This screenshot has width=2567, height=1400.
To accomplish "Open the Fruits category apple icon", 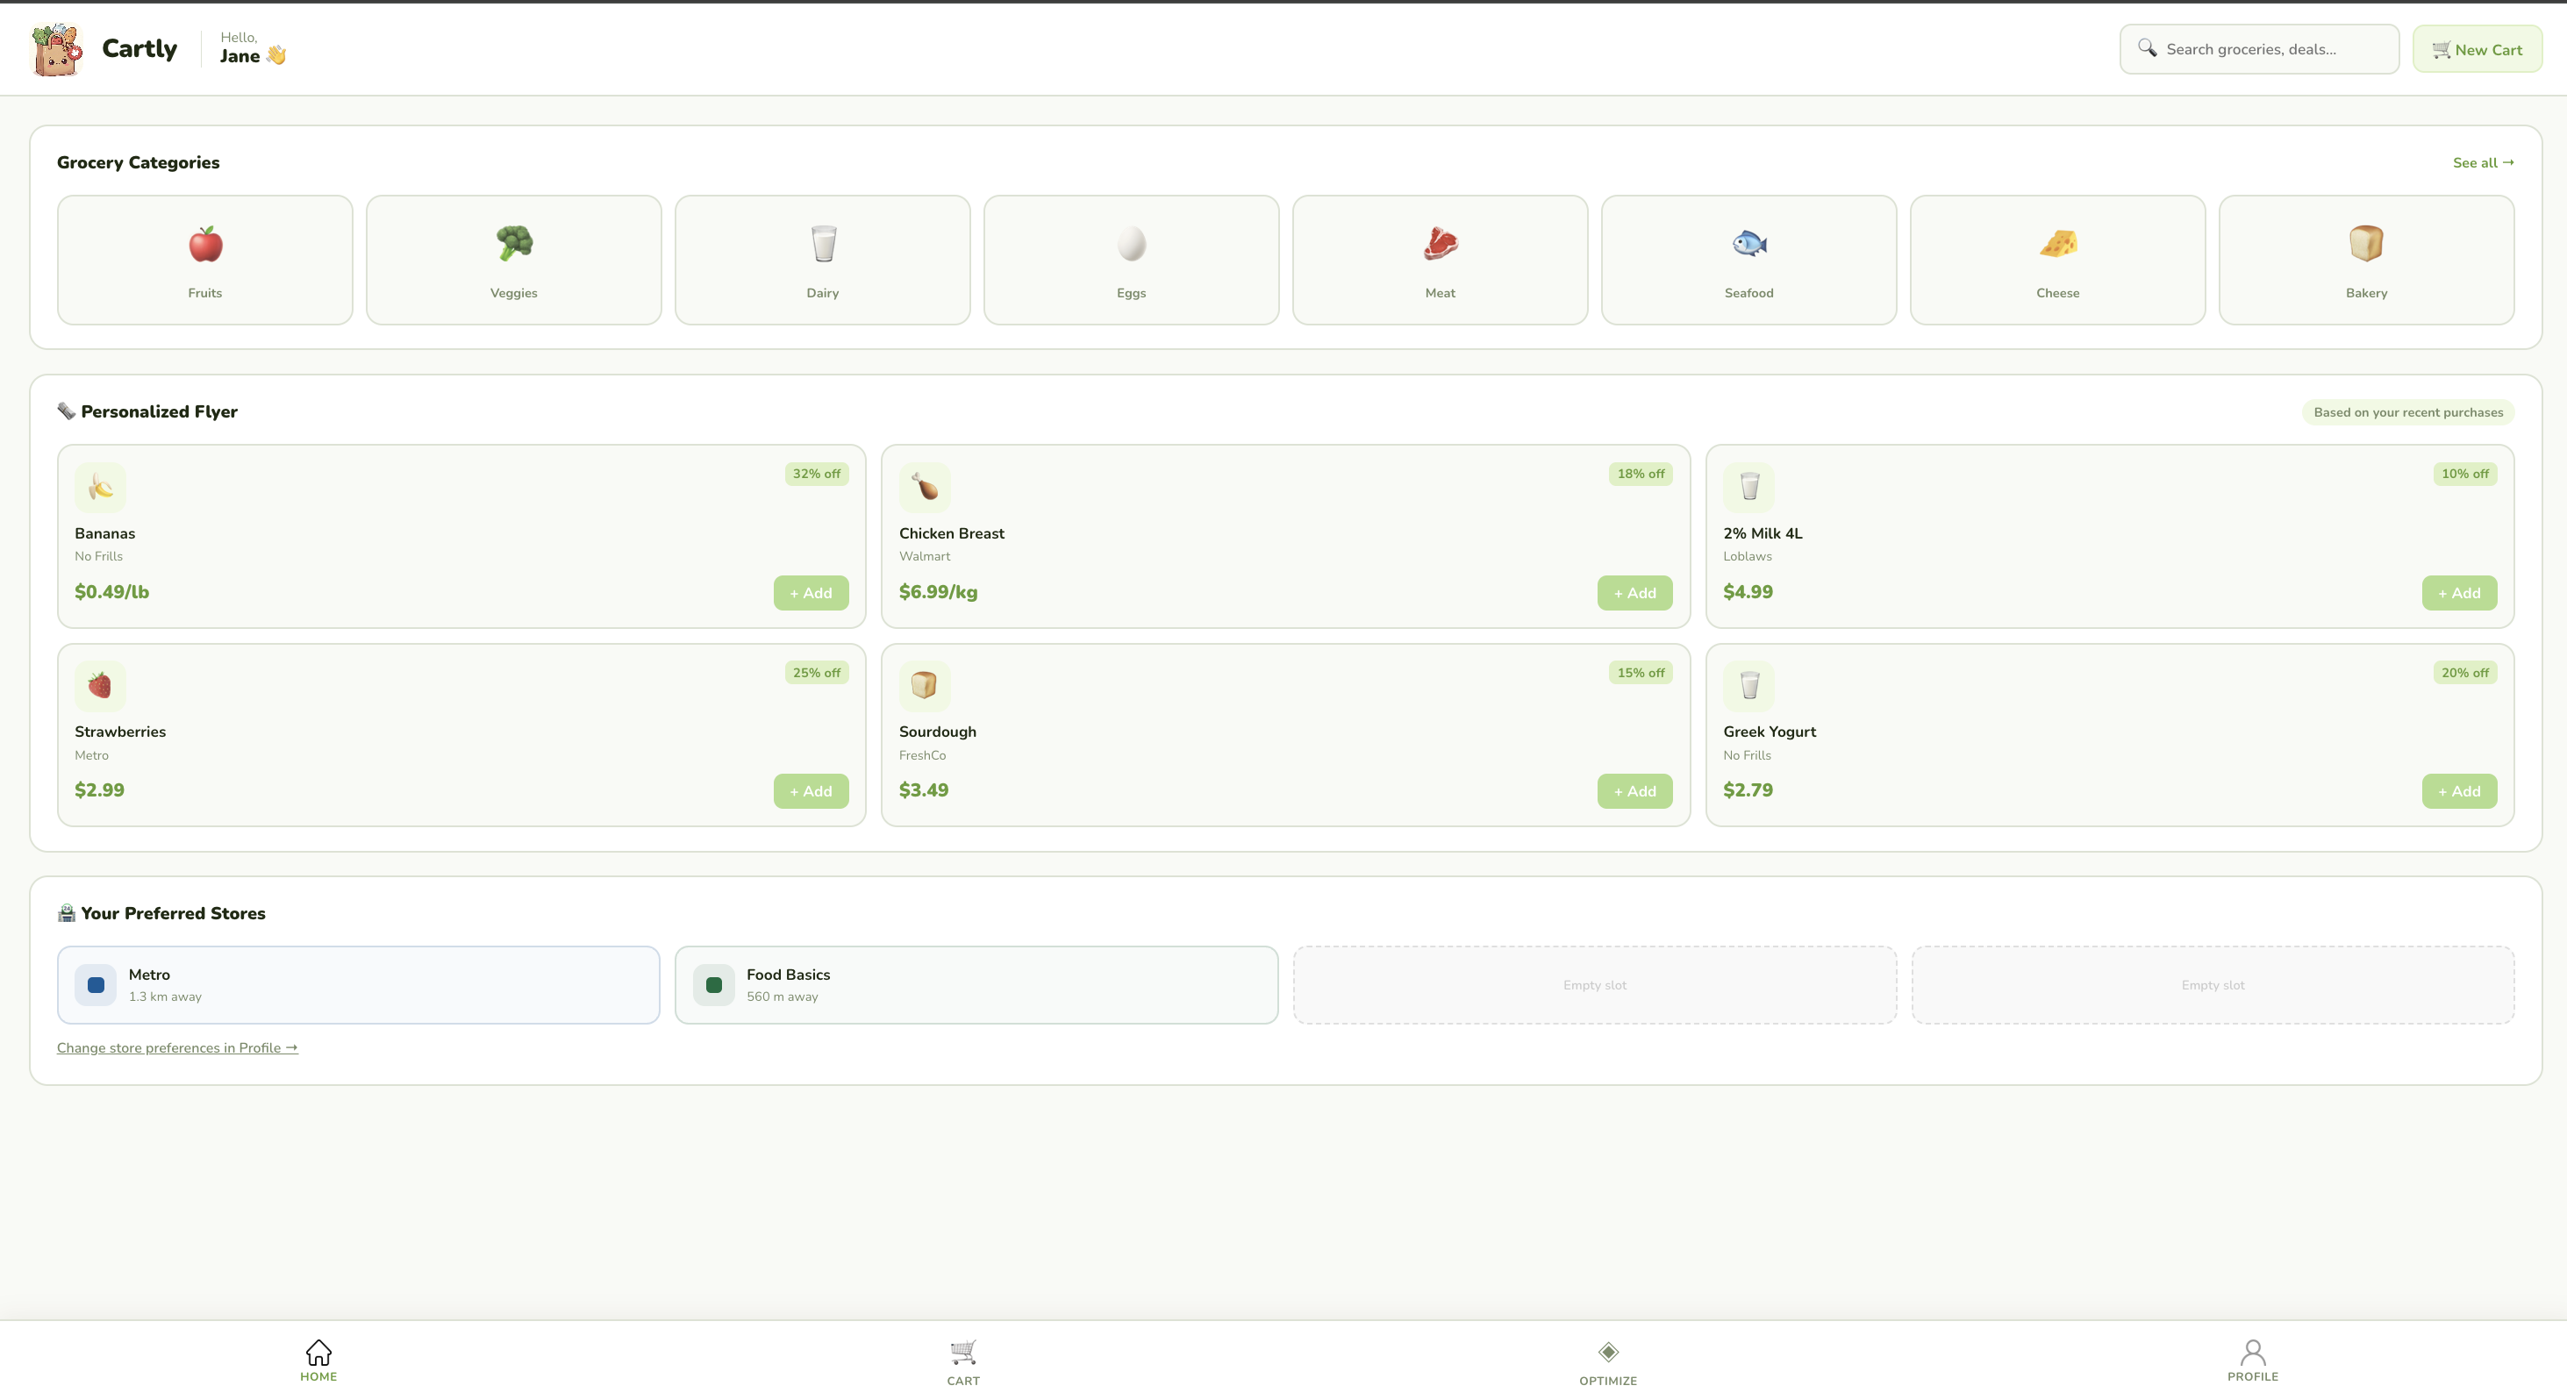I will tap(205, 244).
